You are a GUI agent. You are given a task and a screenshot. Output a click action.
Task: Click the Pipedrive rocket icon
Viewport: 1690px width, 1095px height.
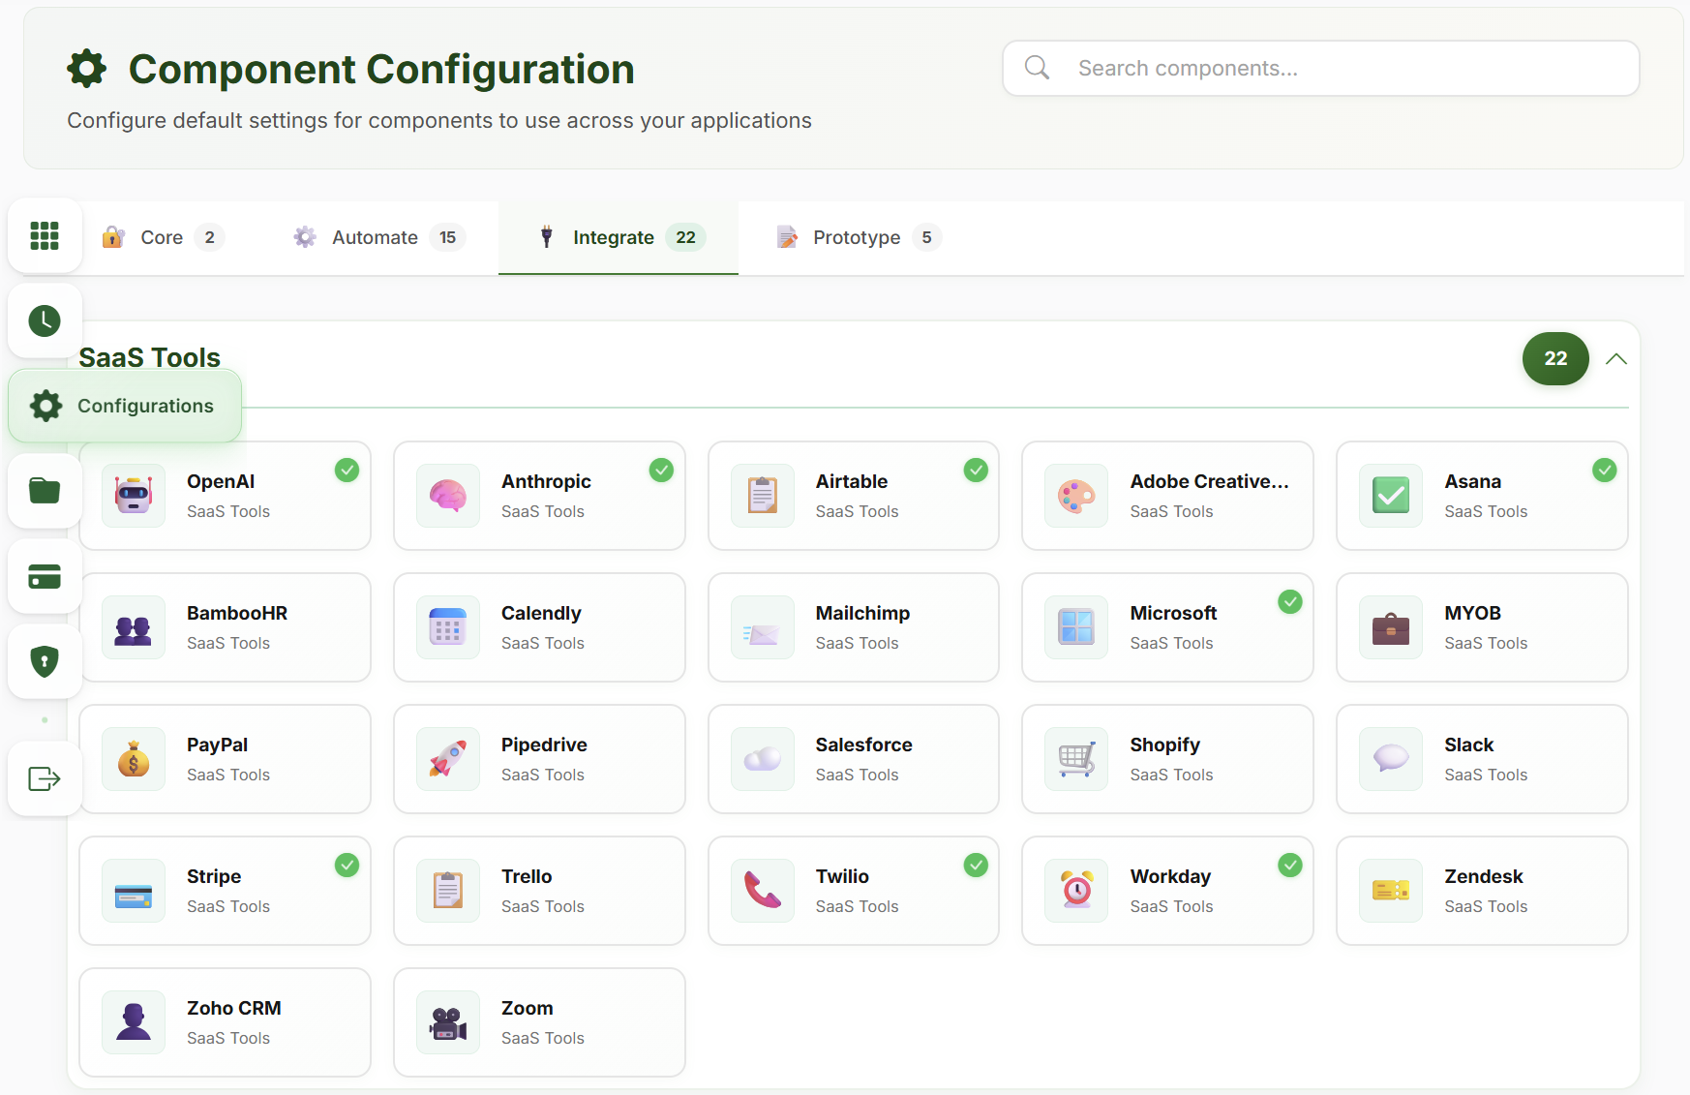pos(448,759)
